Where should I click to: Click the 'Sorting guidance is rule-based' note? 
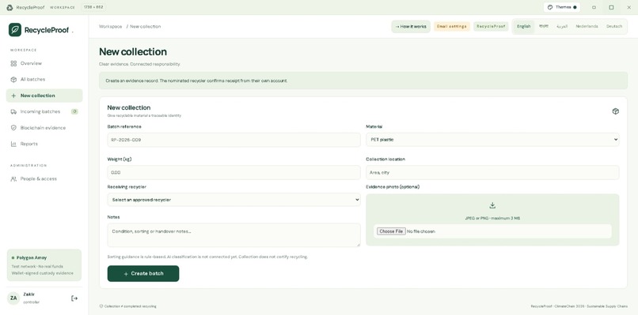[207, 257]
